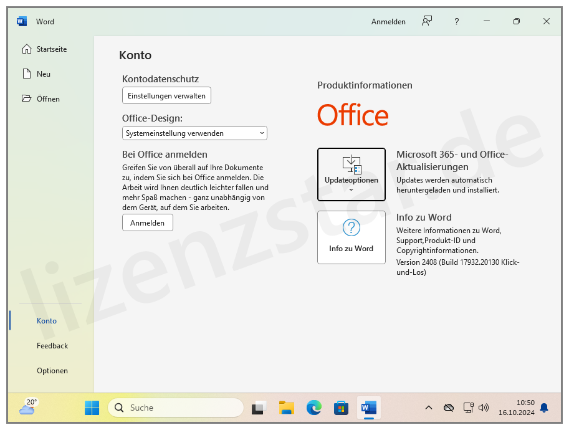Switch to Konto in the sidebar
This screenshot has width=569, height=430.
click(x=47, y=321)
